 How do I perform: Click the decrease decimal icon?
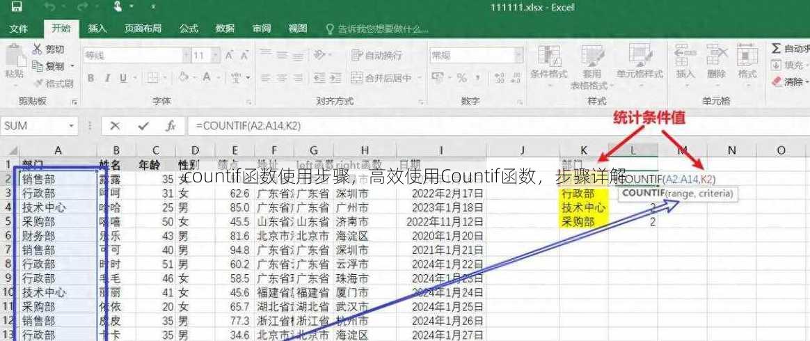coord(516,78)
